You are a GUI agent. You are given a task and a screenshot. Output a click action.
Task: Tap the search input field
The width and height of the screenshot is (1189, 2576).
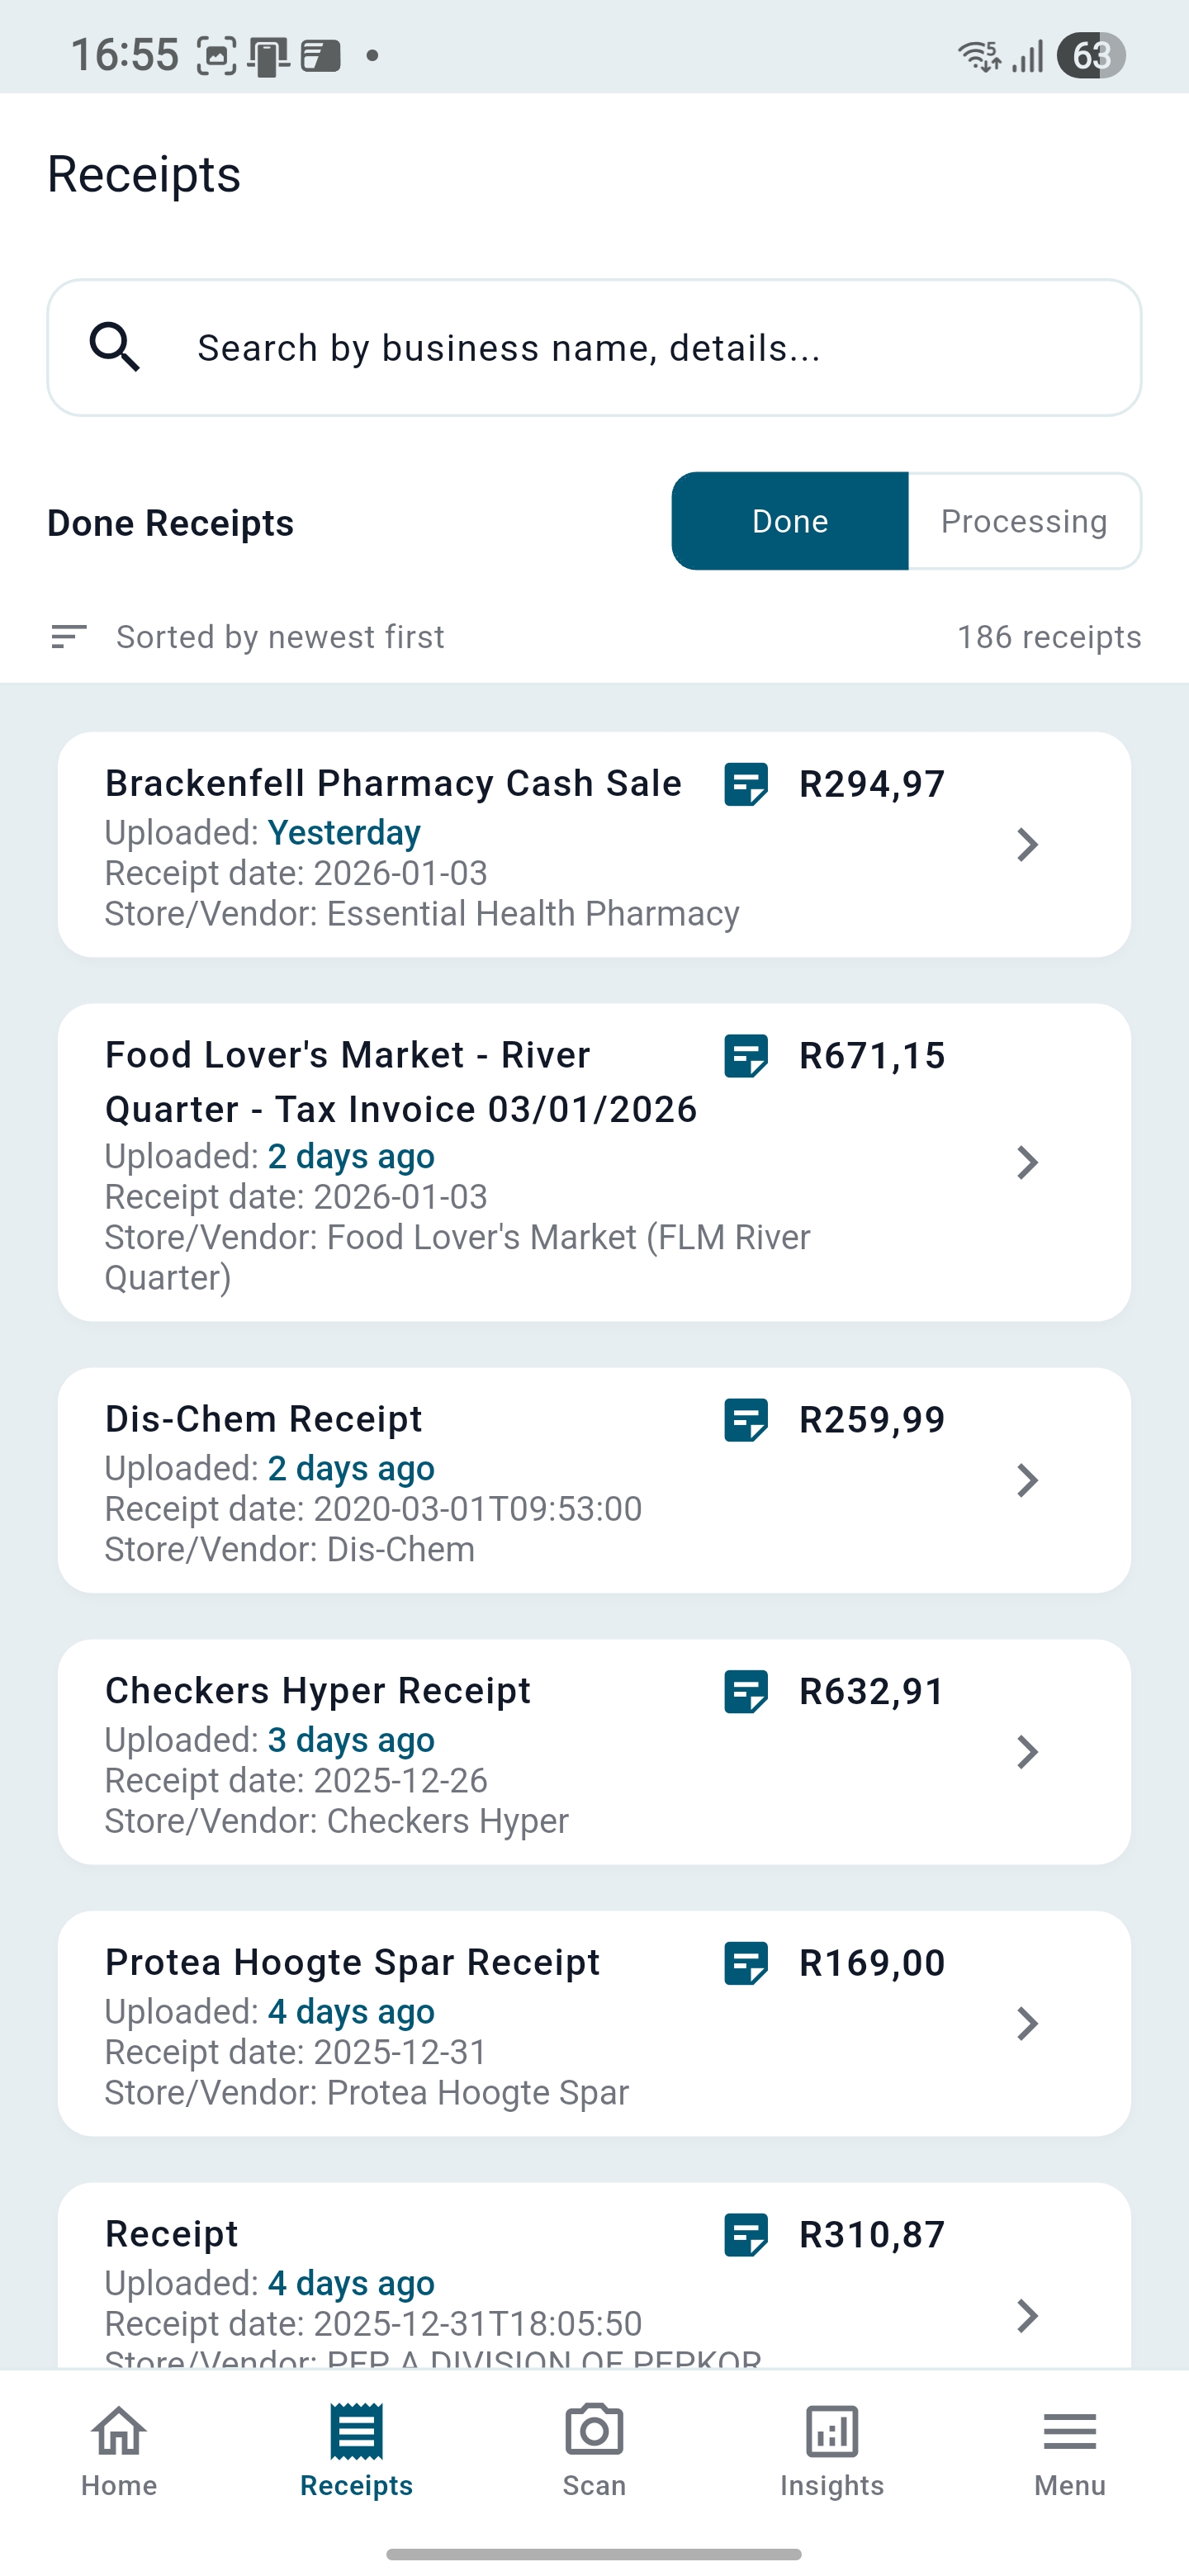(594, 347)
